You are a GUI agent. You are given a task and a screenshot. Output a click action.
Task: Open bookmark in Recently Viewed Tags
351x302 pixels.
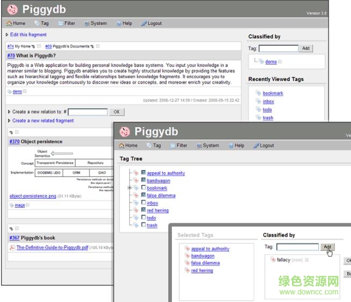273,93
